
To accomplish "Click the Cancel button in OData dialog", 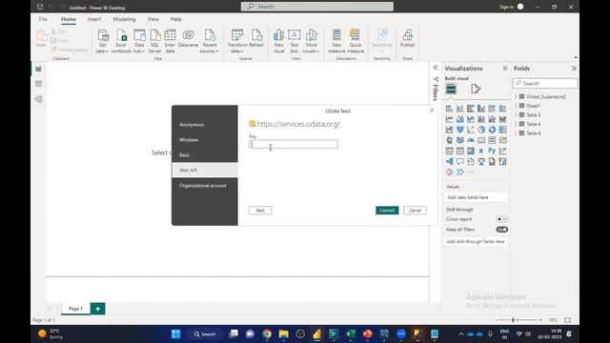I will point(415,211).
